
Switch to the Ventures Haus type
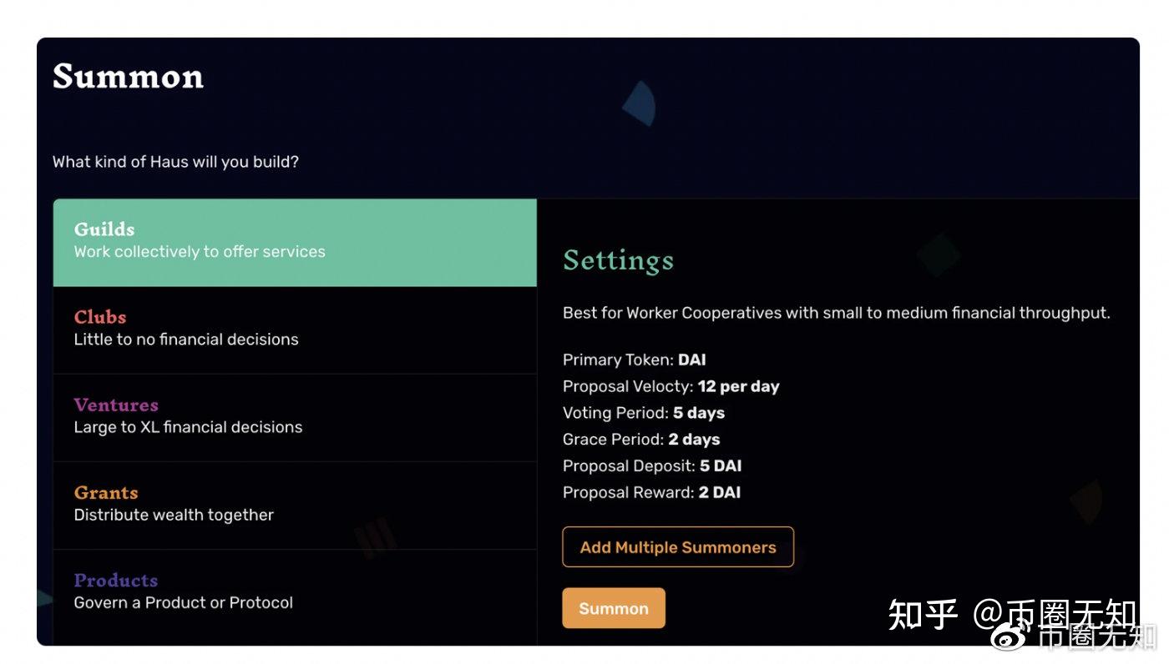294,417
